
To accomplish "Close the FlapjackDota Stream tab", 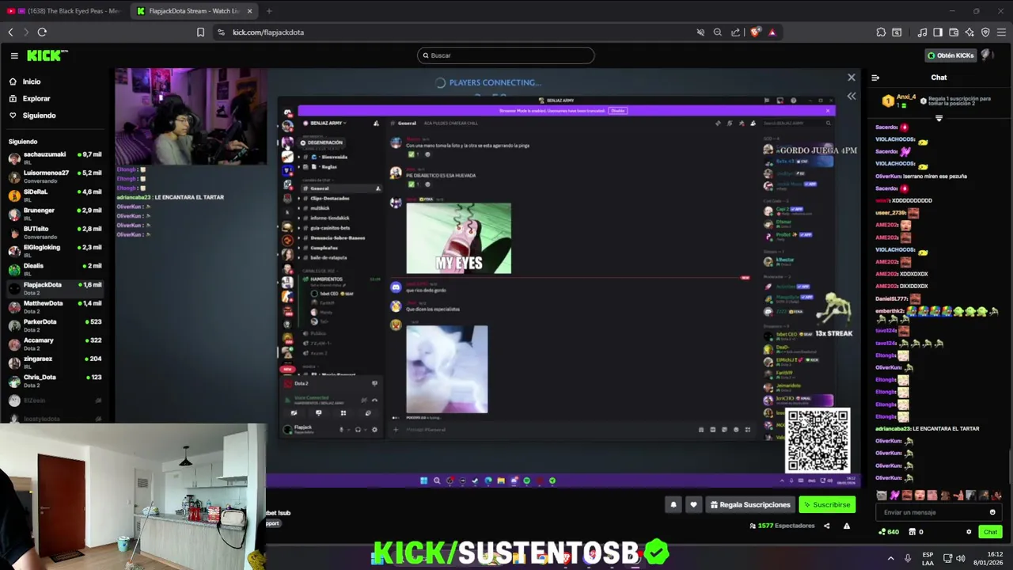I will click(250, 11).
